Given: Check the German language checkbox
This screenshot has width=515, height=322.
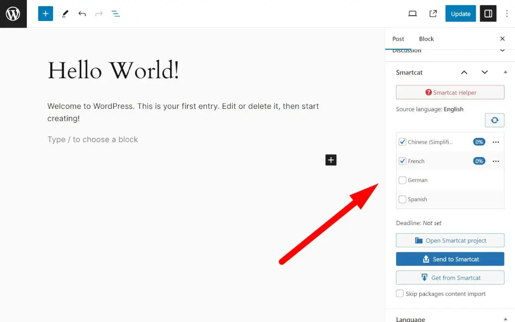Looking at the screenshot, I should coord(402,180).
